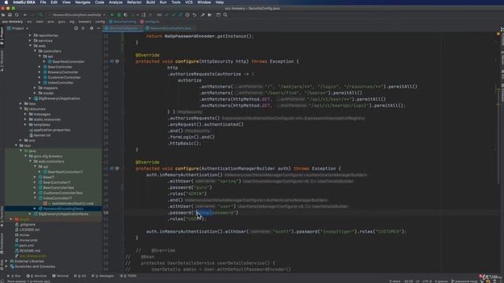The width and height of the screenshot is (504, 283).
Task: Select LICENSE.txt file
Action: [27, 230]
